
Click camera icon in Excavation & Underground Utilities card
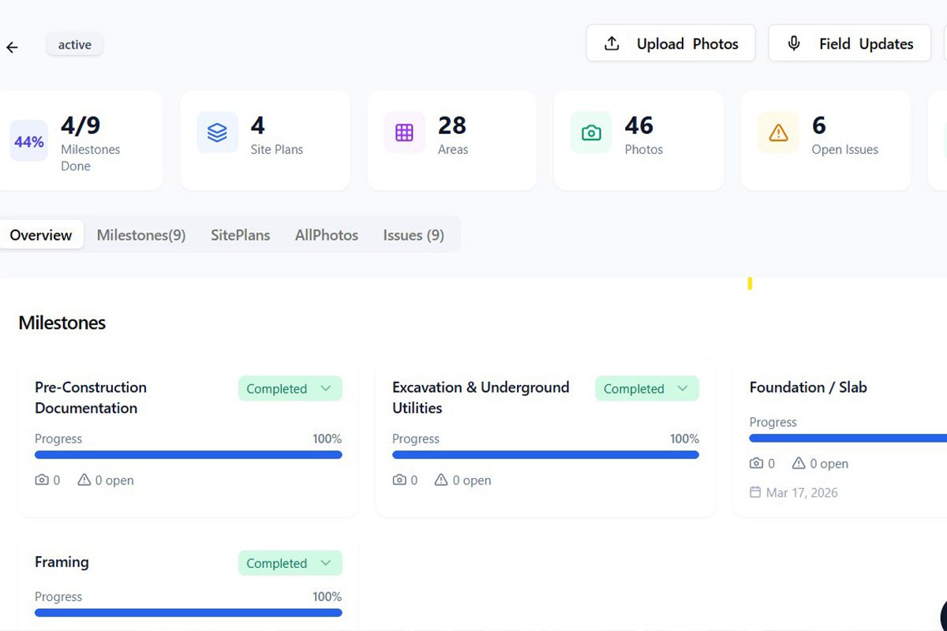point(399,480)
